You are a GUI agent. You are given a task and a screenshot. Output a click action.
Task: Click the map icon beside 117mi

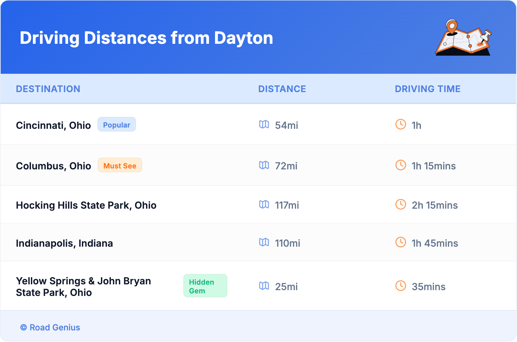[x=264, y=204]
